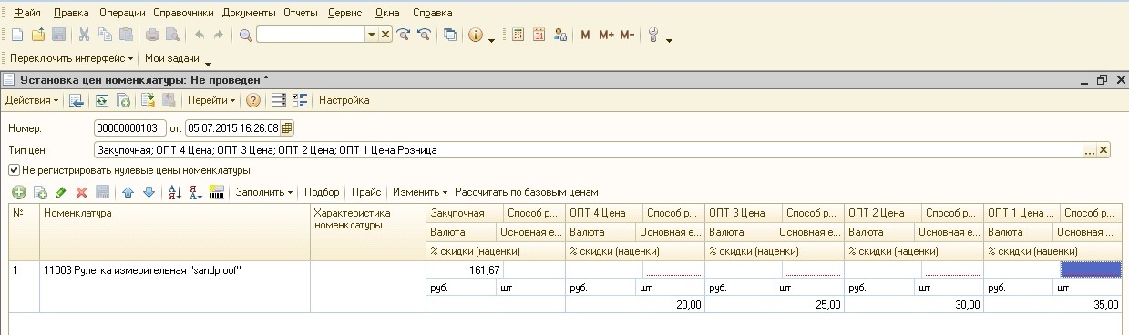
Task: Add a row with green plus icon
Action: click(x=18, y=192)
